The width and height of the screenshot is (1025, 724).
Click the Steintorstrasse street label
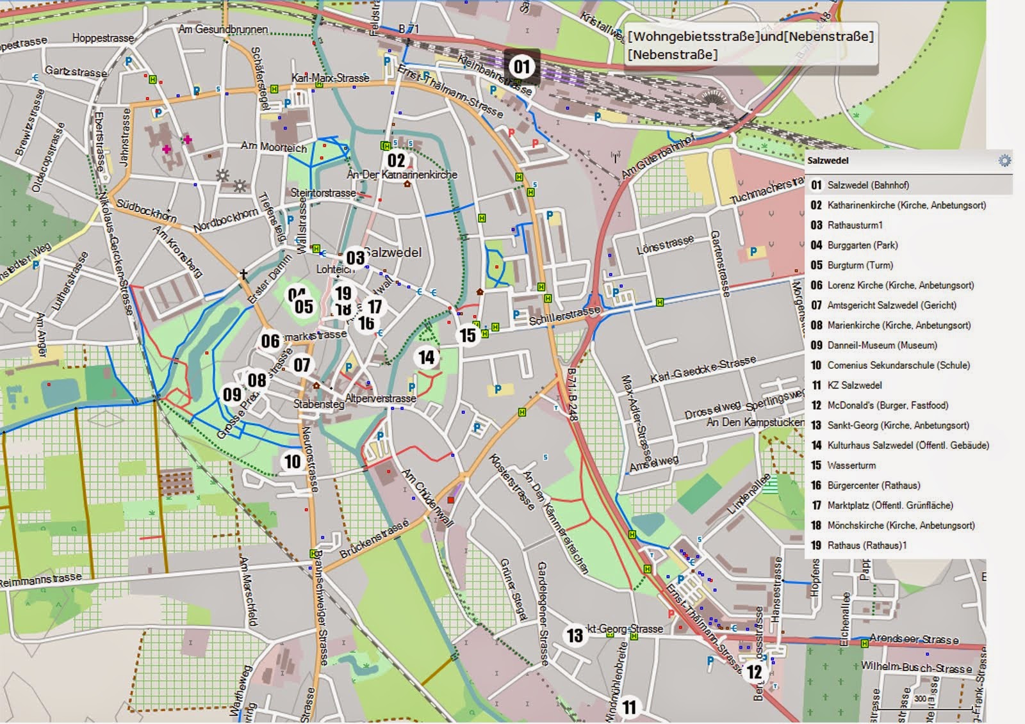point(323,193)
